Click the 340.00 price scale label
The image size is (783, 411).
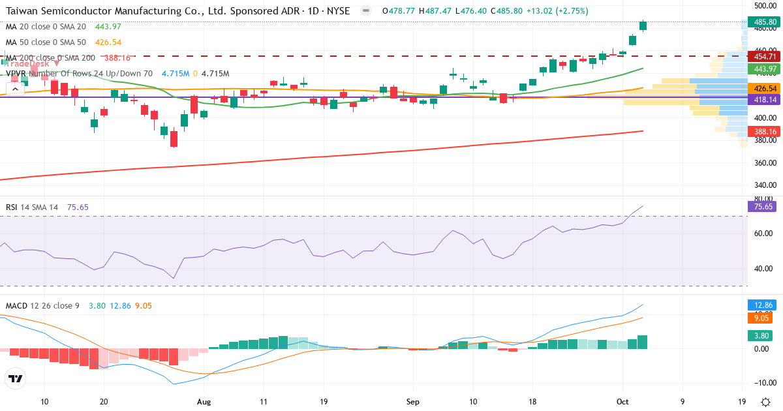coord(764,185)
